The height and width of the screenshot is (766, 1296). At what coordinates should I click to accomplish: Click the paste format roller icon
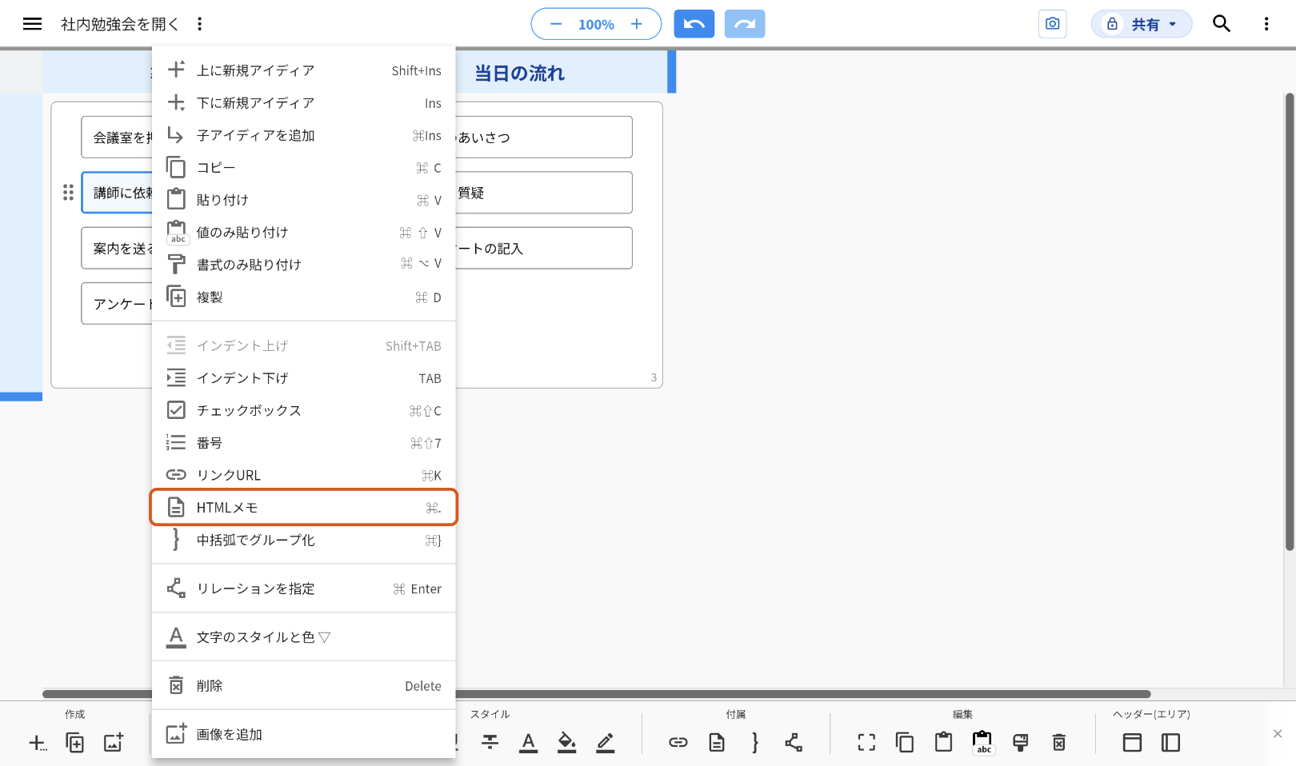click(x=1021, y=743)
